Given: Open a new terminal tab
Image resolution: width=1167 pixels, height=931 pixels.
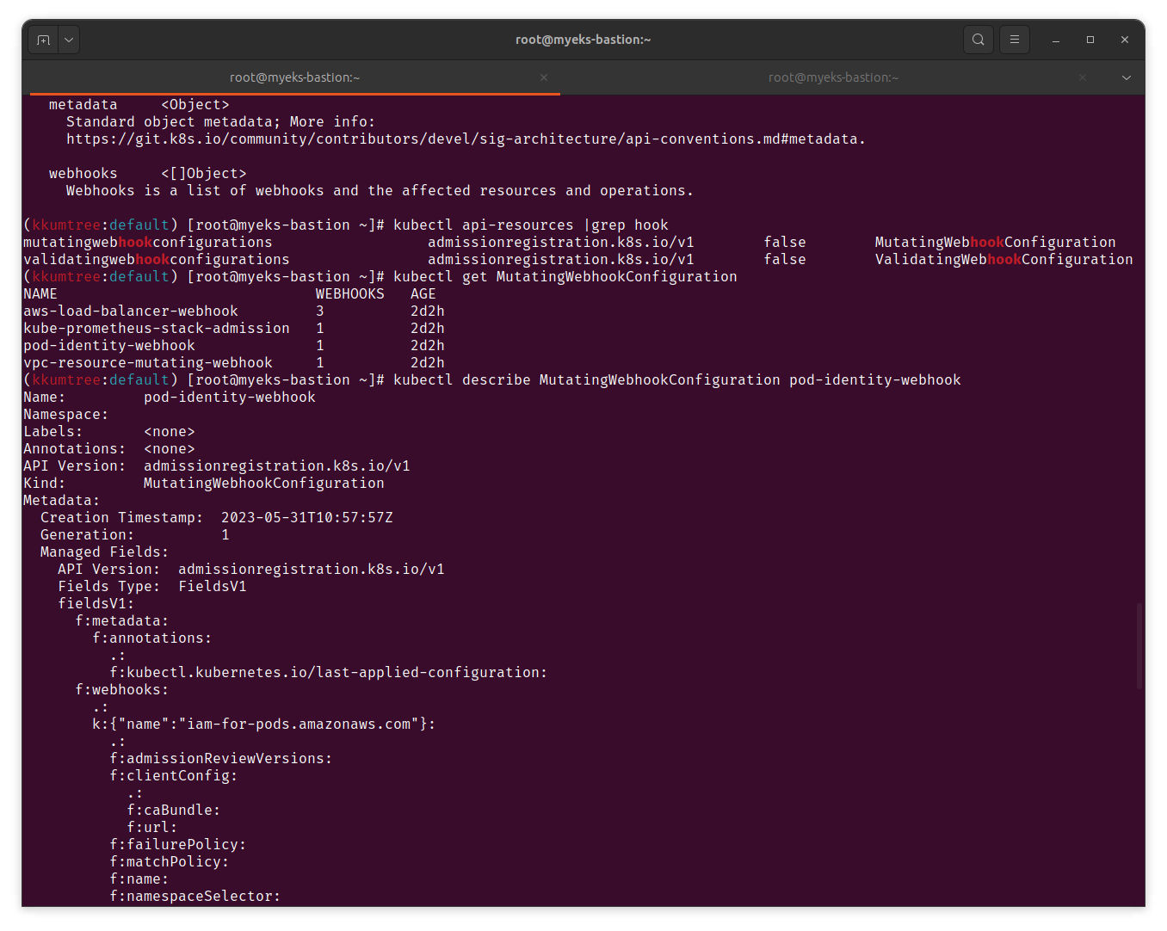Looking at the screenshot, I should pos(44,40).
